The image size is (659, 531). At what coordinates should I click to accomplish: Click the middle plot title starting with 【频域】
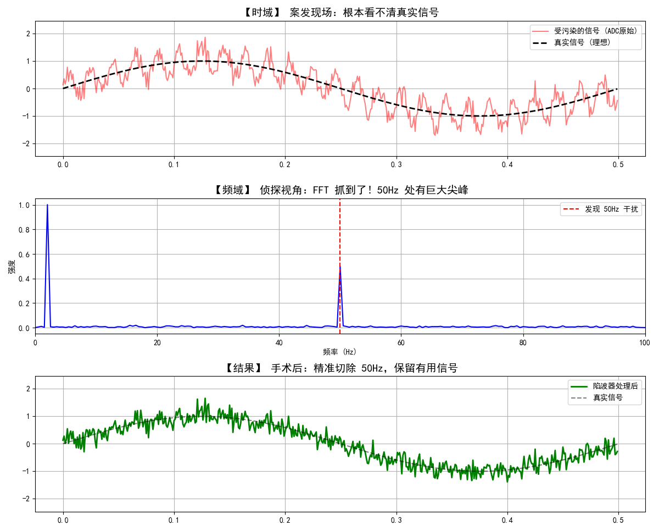[340, 190]
